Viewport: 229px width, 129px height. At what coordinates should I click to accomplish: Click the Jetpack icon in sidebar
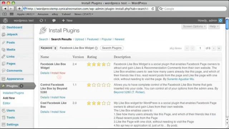coord(4,34)
